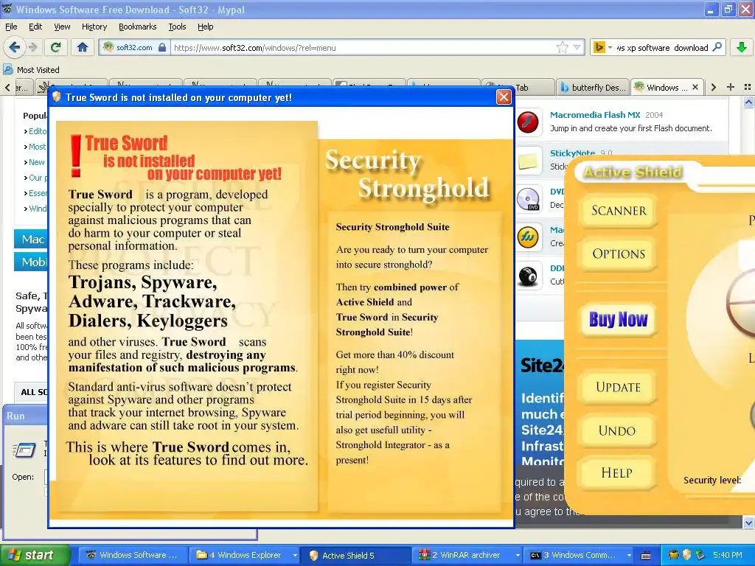Viewport: 755px width, 566px height.
Task: Click the search magnifier icon
Action: [x=717, y=47]
